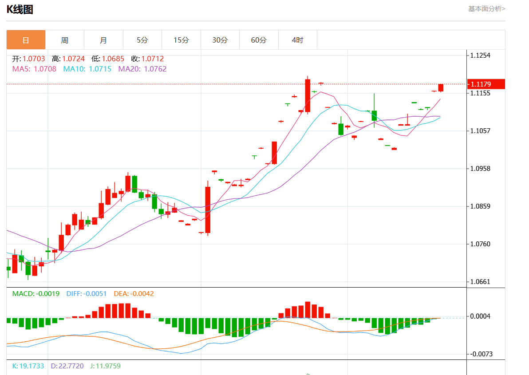Viewport: 529px width, 375px height.
Task: Open the 60分 interval tab
Action: coord(259,40)
